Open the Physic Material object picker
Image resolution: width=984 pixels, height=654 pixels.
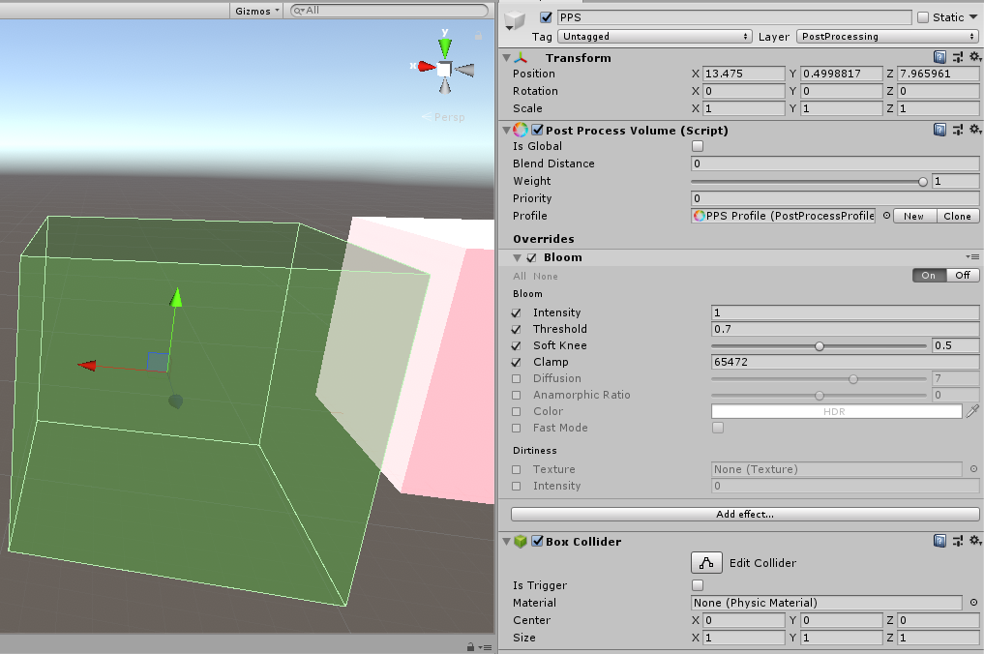coord(973,602)
